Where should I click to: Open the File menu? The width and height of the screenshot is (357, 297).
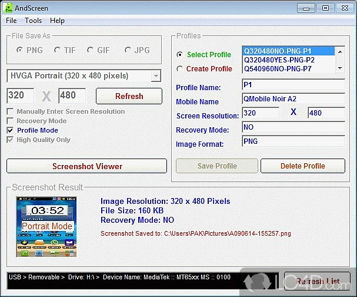pyautogui.click(x=11, y=21)
